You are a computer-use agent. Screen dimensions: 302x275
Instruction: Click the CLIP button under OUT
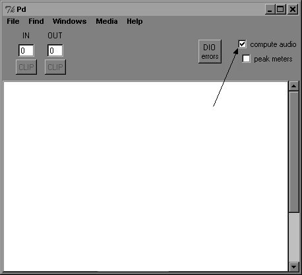coord(55,67)
